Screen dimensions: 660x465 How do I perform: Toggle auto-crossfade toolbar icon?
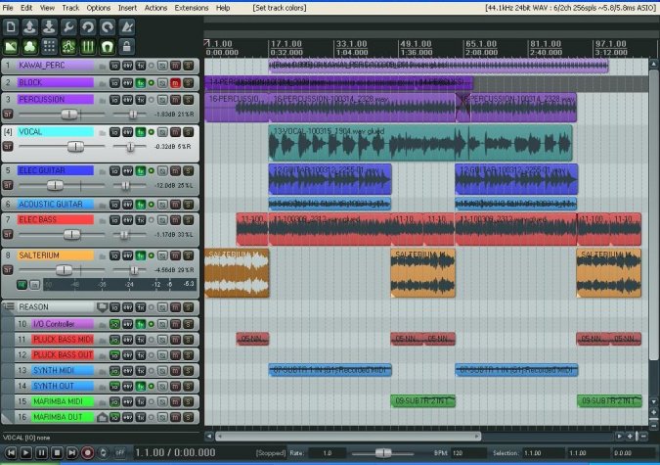coord(11,46)
